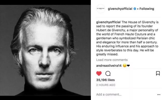Open the comment speech bubble icon
This screenshot has width=166, height=100.
pyautogui.click(x=108, y=73)
